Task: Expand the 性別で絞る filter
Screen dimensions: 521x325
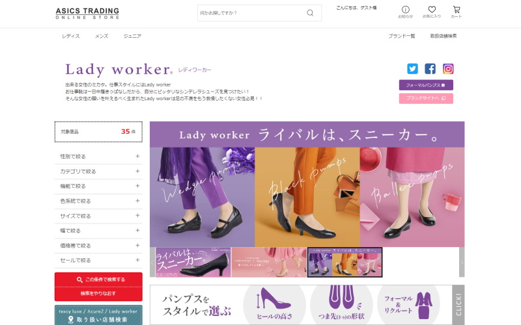Action: click(98, 156)
